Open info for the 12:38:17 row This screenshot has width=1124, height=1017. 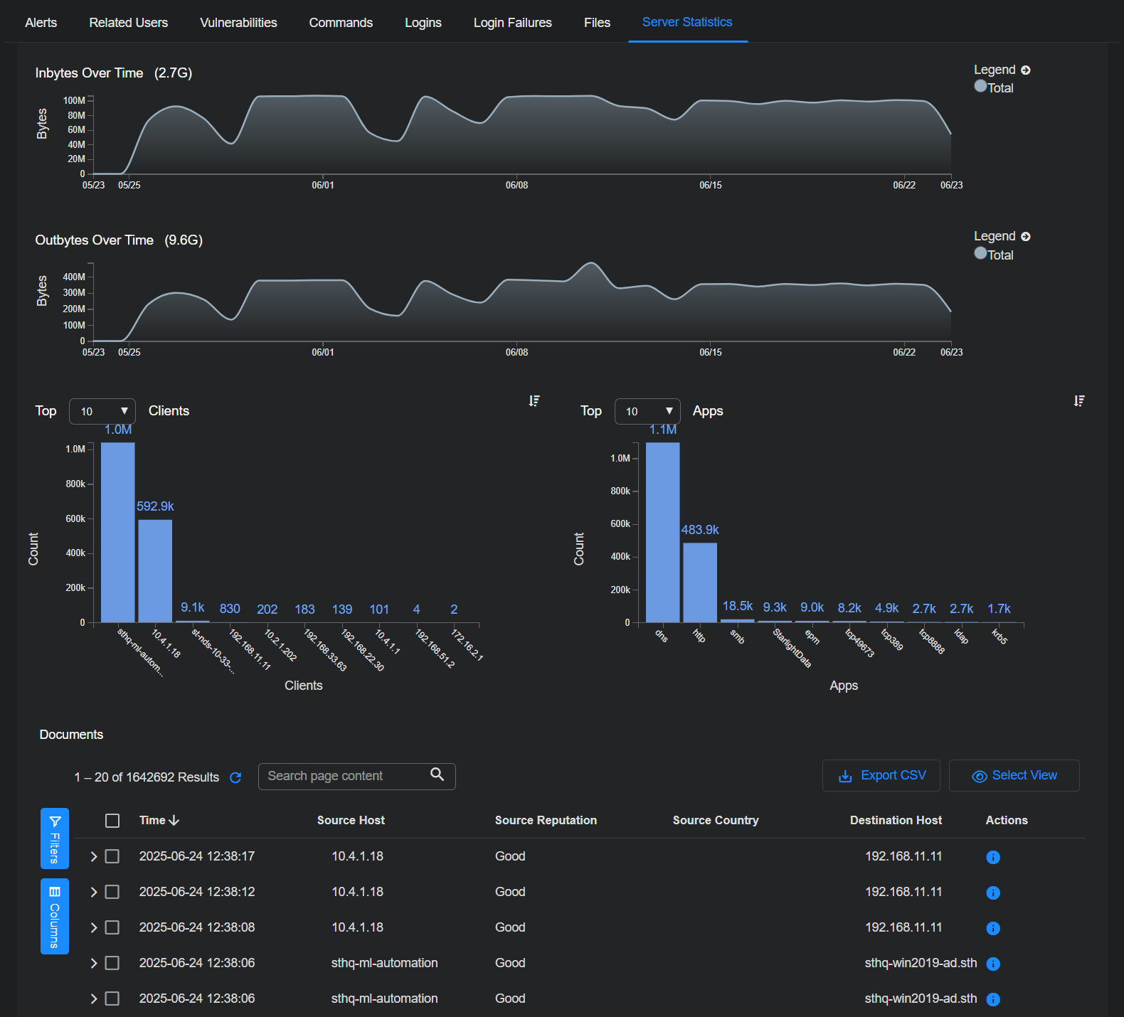pyautogui.click(x=993, y=857)
